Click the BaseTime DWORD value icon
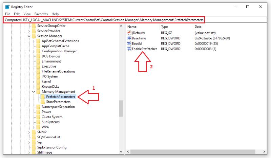Screen dimensions: 271x158 pyautogui.click(x=129, y=38)
